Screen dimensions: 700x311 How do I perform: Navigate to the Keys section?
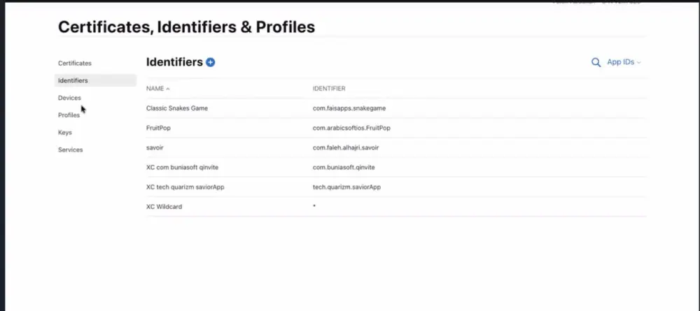64,133
